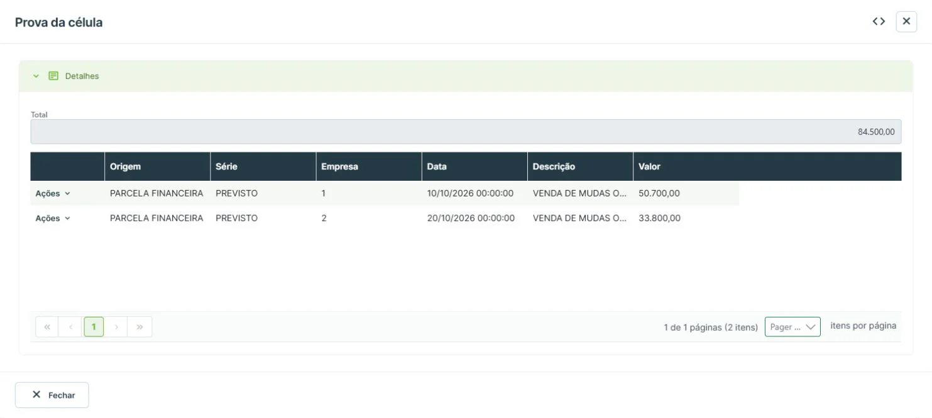
Task: Open Ações dropdown for the 50.700,00 row
Action: point(53,193)
